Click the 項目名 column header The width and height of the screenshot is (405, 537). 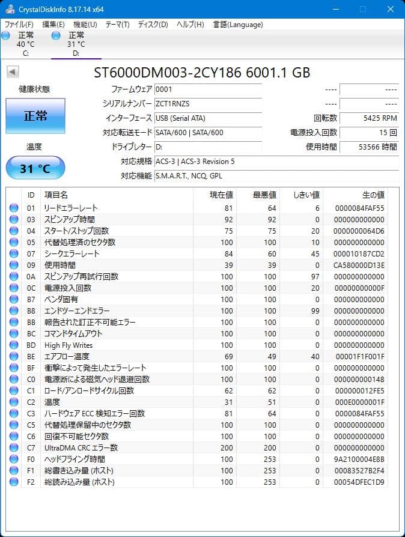pos(117,195)
